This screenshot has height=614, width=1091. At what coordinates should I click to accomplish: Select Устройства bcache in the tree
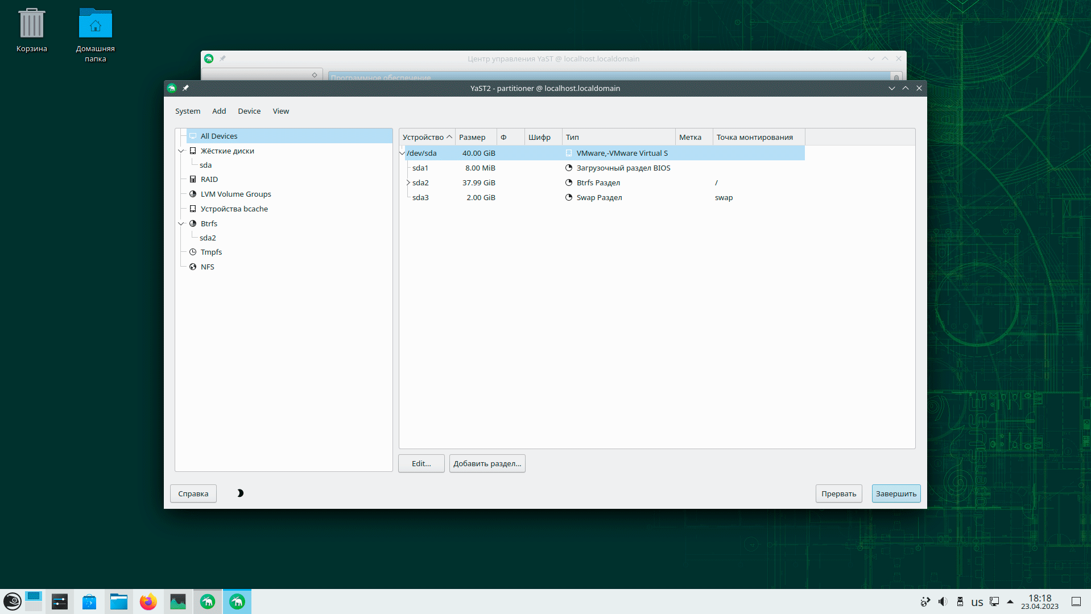[x=234, y=209]
